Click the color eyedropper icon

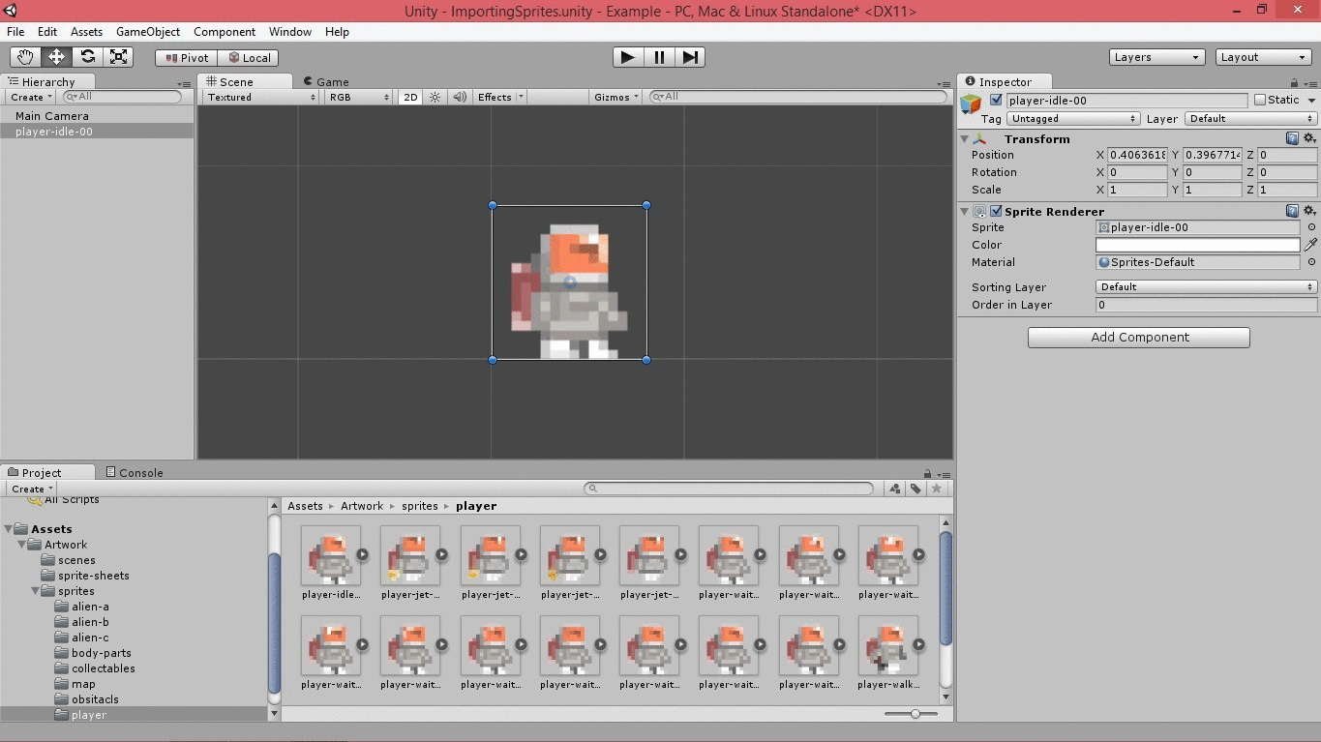coord(1311,245)
